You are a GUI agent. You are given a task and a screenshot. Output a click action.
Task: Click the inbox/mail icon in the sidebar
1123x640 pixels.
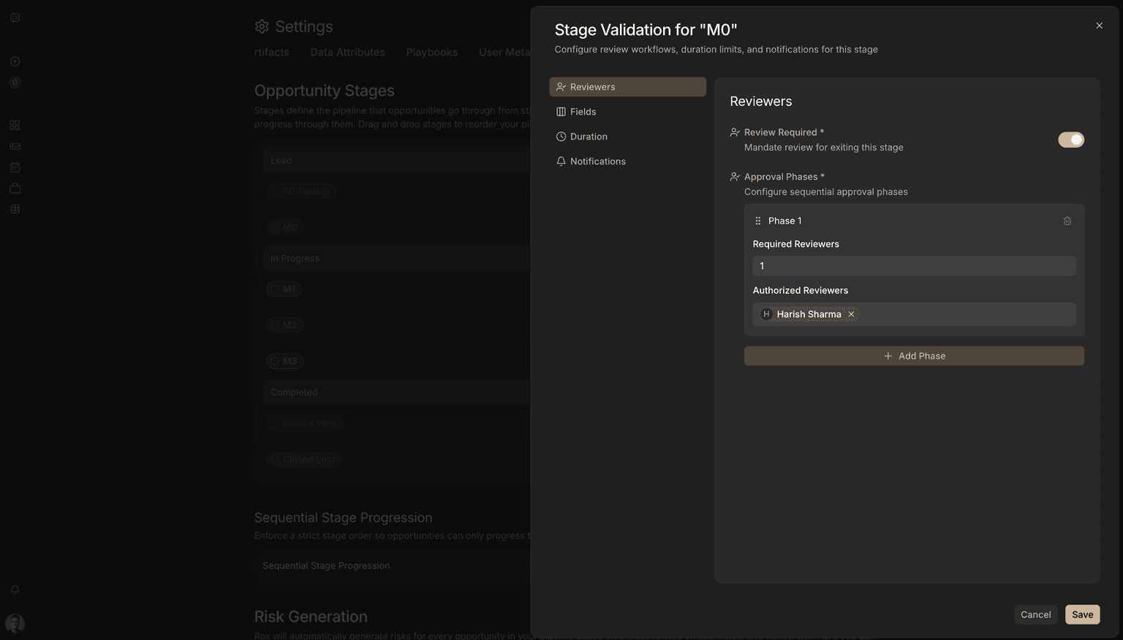(x=15, y=145)
